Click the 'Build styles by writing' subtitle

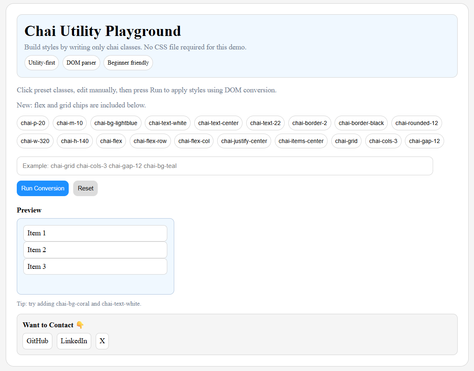click(135, 47)
